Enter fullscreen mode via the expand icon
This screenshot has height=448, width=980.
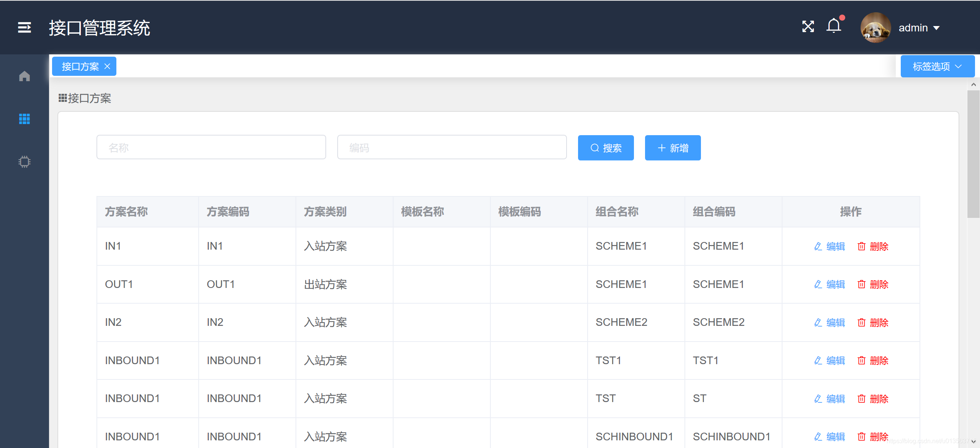(x=808, y=27)
